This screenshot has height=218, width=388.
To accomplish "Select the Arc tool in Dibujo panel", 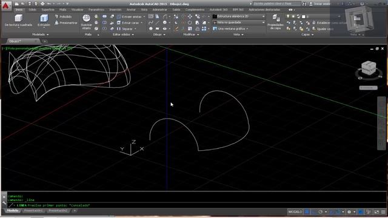I will point(165,16).
